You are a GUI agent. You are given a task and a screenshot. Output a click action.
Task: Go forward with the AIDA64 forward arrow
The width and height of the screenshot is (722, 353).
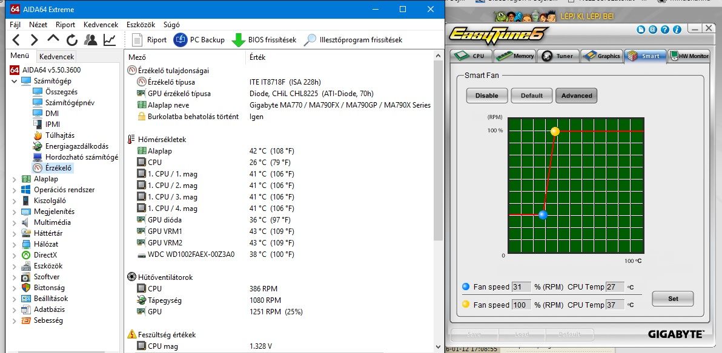pyautogui.click(x=34, y=40)
